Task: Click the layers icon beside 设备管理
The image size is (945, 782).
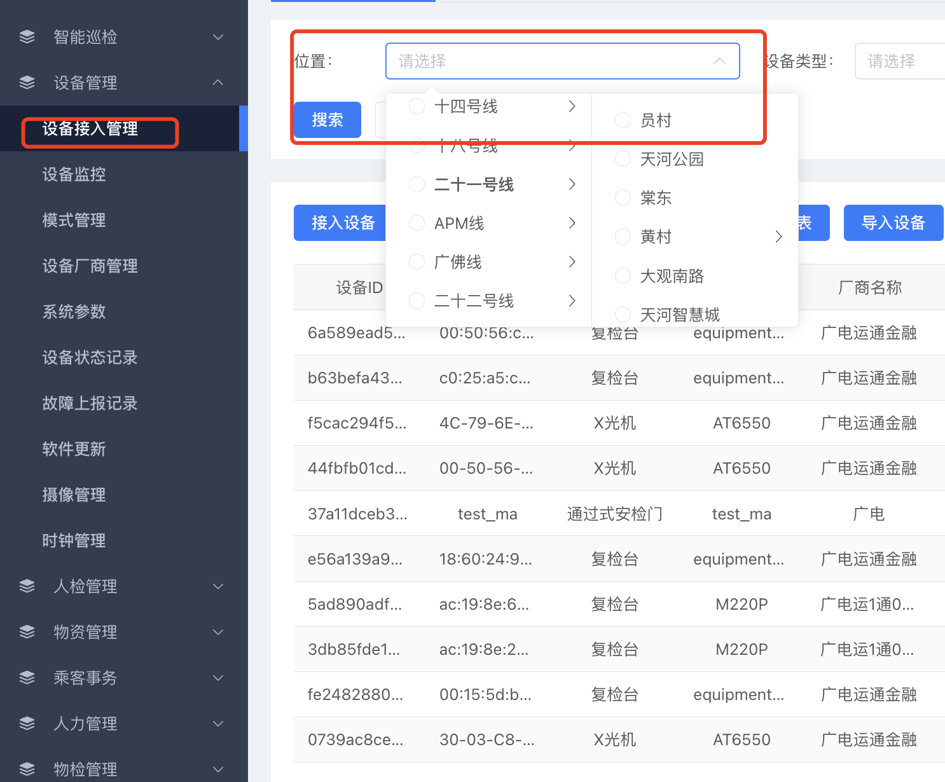Action: (27, 83)
